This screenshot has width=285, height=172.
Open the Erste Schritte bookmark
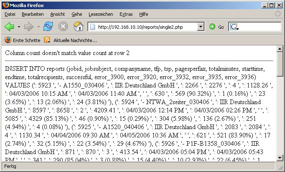[23, 40]
